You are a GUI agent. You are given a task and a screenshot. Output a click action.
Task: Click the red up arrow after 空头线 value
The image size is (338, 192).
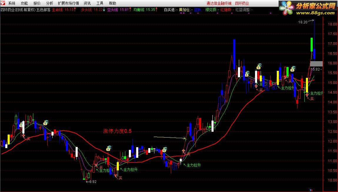(130, 9)
